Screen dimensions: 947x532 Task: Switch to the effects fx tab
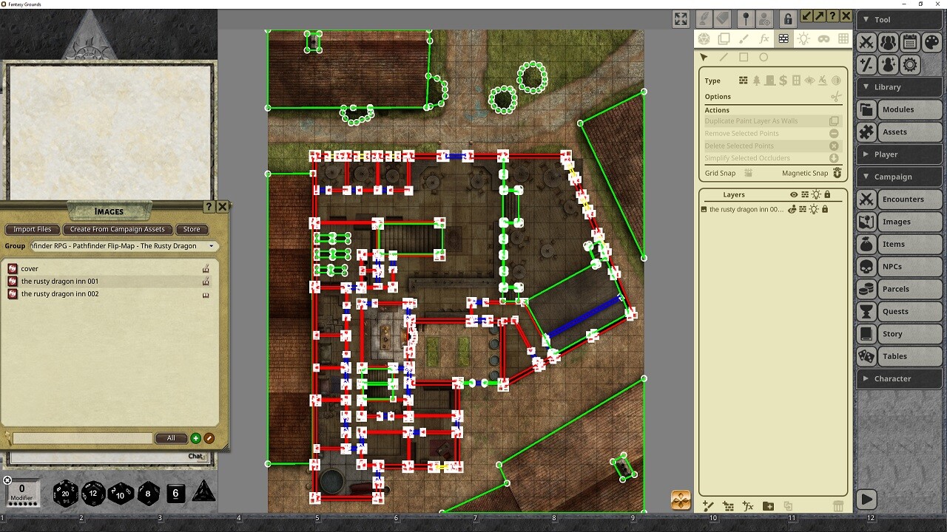[764, 40]
